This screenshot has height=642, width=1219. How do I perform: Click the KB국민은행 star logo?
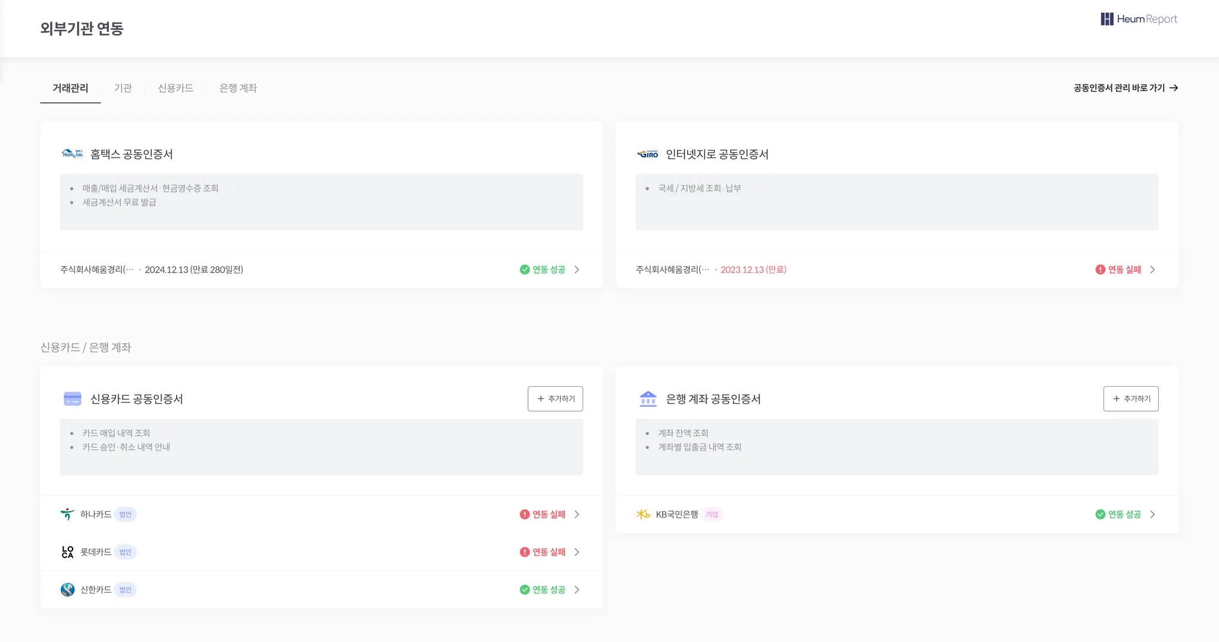click(x=643, y=514)
